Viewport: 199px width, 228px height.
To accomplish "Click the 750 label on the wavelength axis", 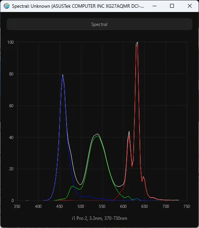I will click(x=187, y=206).
